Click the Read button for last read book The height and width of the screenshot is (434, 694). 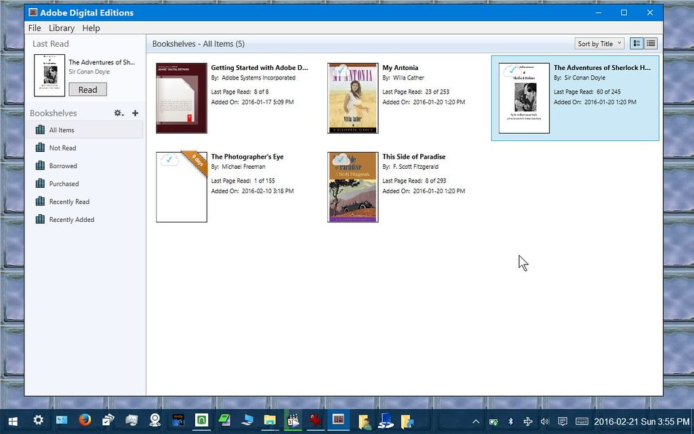87,90
